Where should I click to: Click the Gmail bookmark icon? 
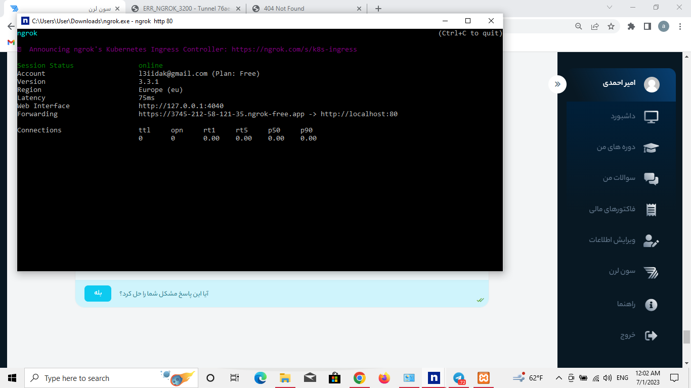(x=11, y=42)
